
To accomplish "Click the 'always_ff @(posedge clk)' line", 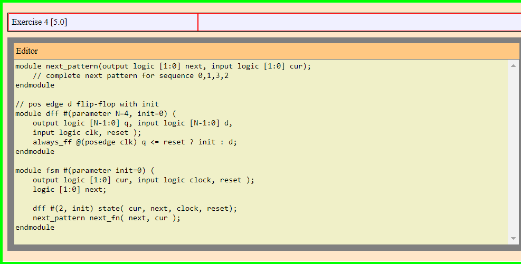I will pos(135,142).
